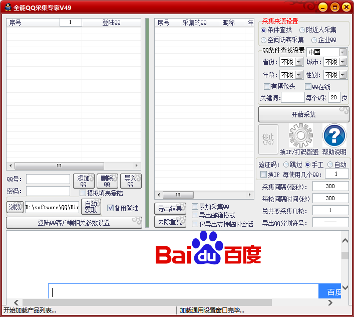Click the 采集间隔(毫秒) field
The width and height of the screenshot is (354, 317).
(x=330, y=186)
